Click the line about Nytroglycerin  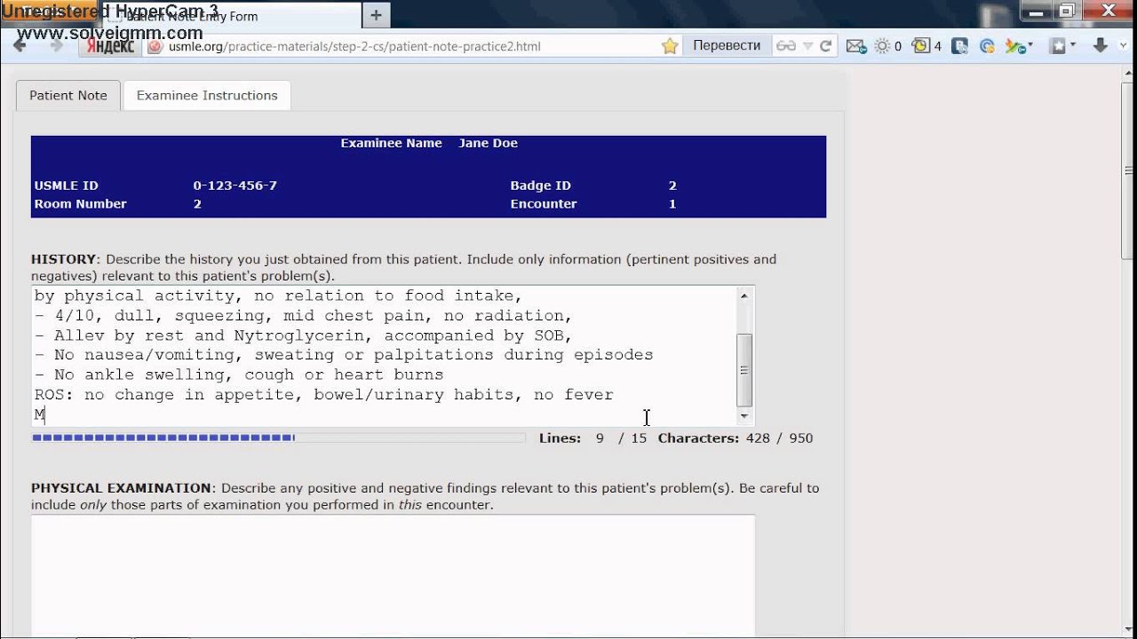303,335
